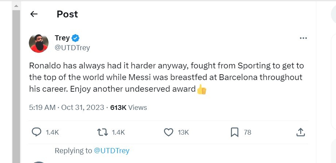Open the three-dot more options menu
Image resolution: width=336 pixels, height=163 pixels.
(303, 38)
